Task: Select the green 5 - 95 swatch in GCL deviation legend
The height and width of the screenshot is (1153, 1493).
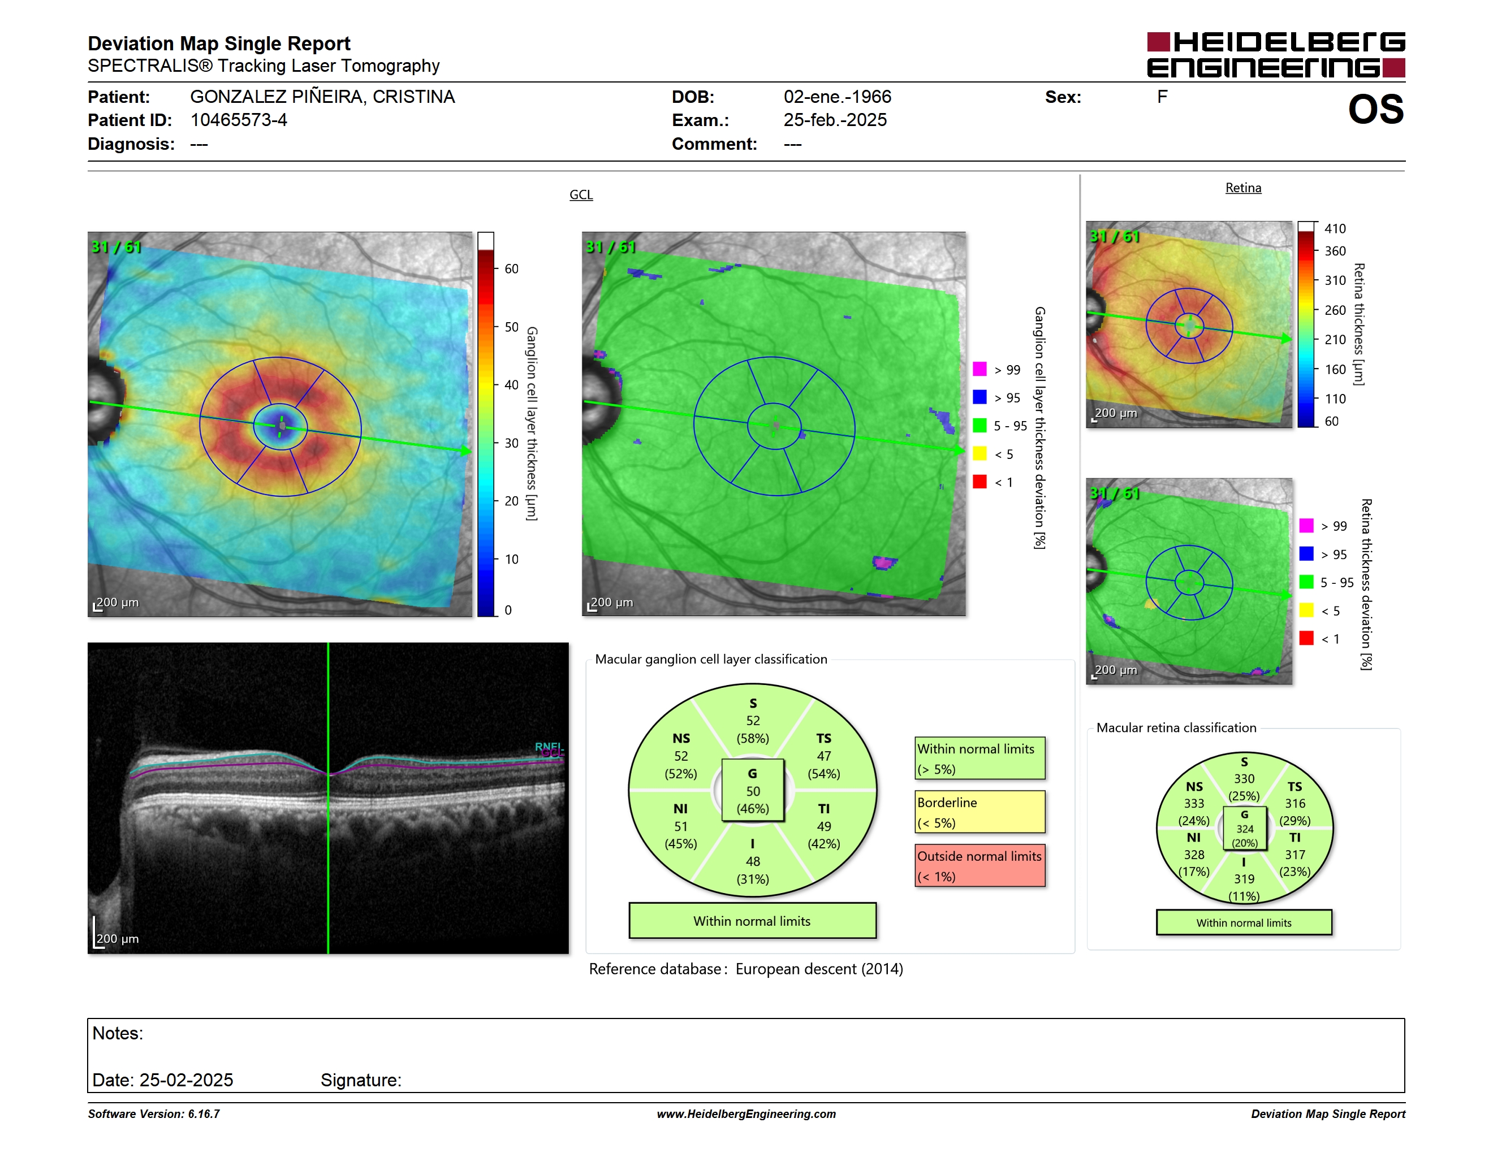Action: coord(979,426)
